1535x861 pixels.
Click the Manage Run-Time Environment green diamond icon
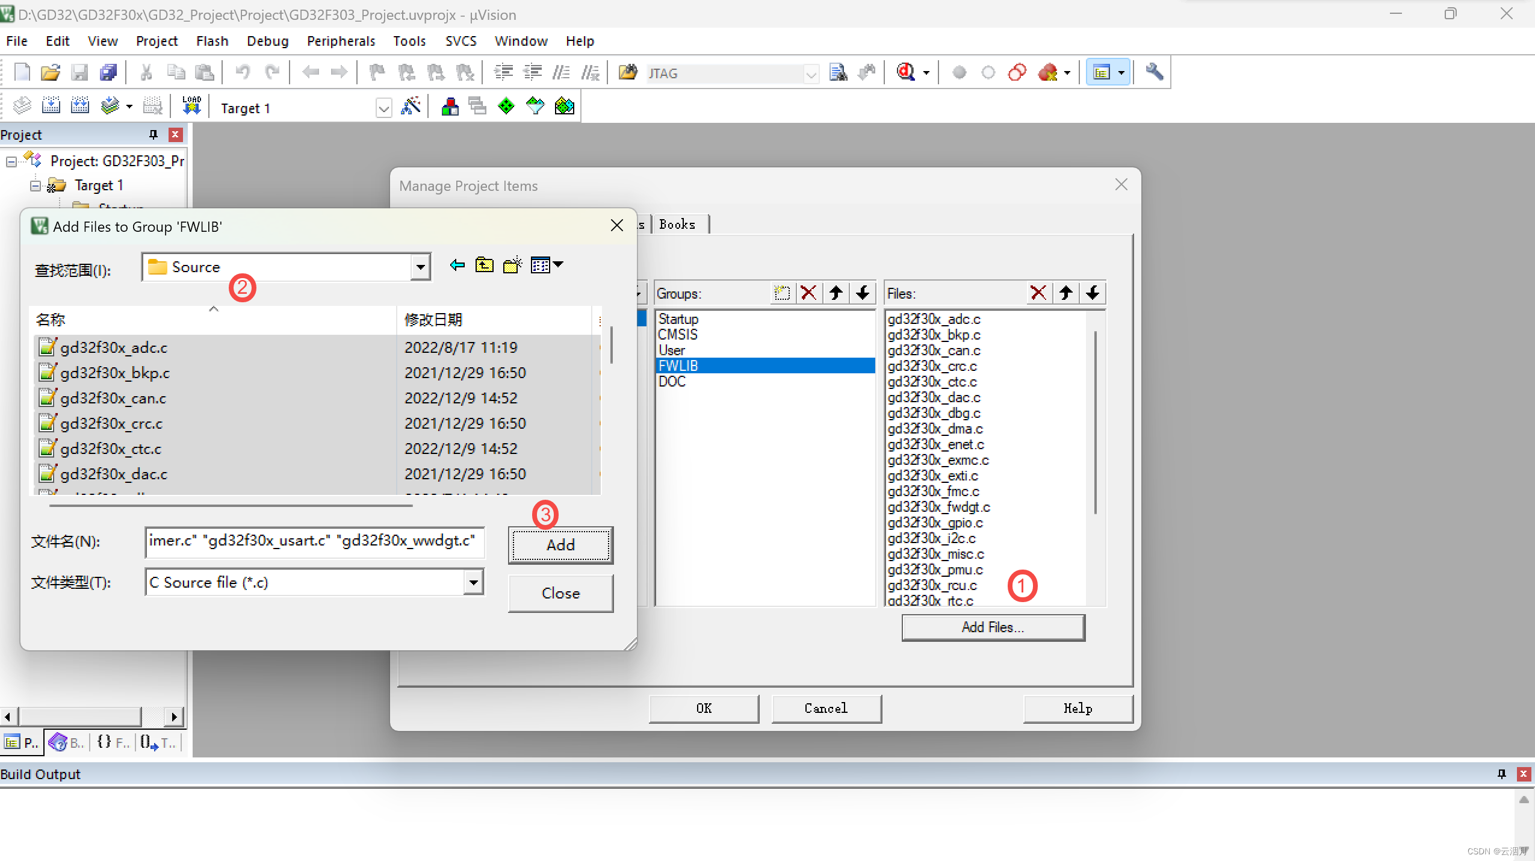[506, 106]
